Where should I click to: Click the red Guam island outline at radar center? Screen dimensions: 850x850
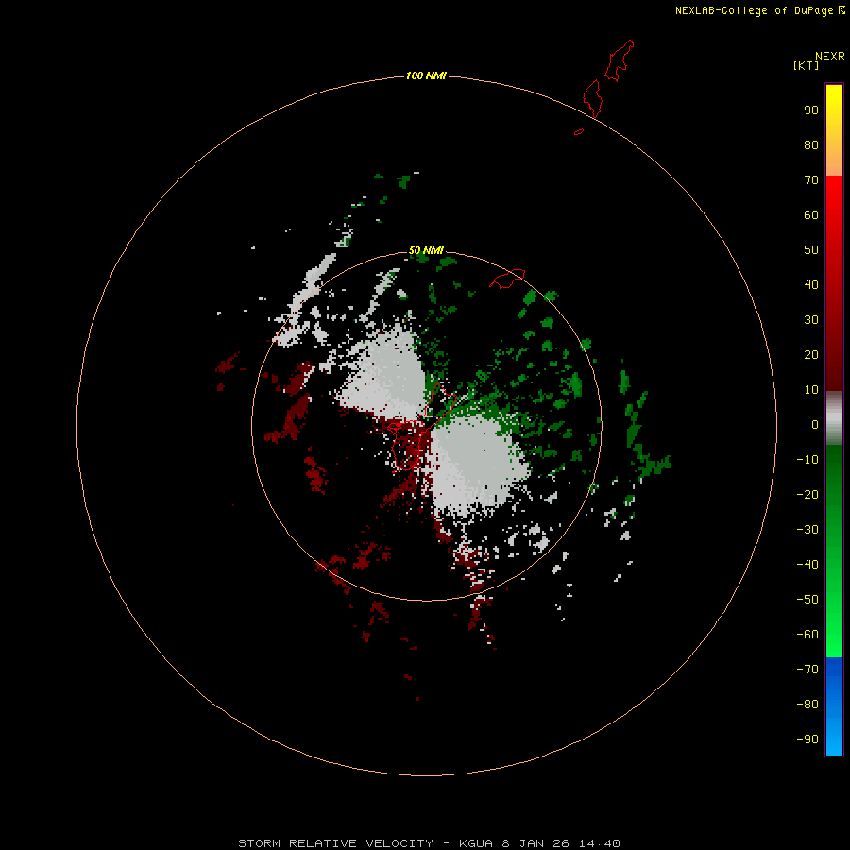click(x=423, y=428)
